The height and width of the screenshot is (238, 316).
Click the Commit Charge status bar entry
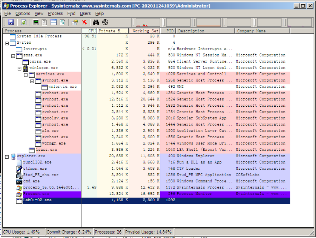pos(69,232)
